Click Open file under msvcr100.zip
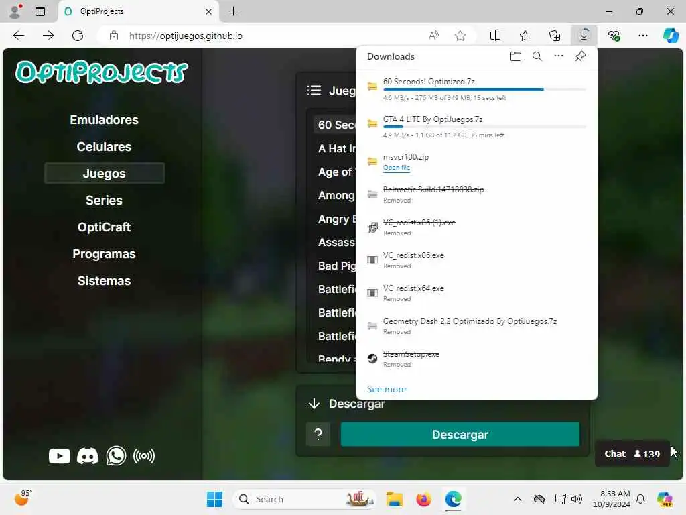The height and width of the screenshot is (515, 686). tap(397, 167)
